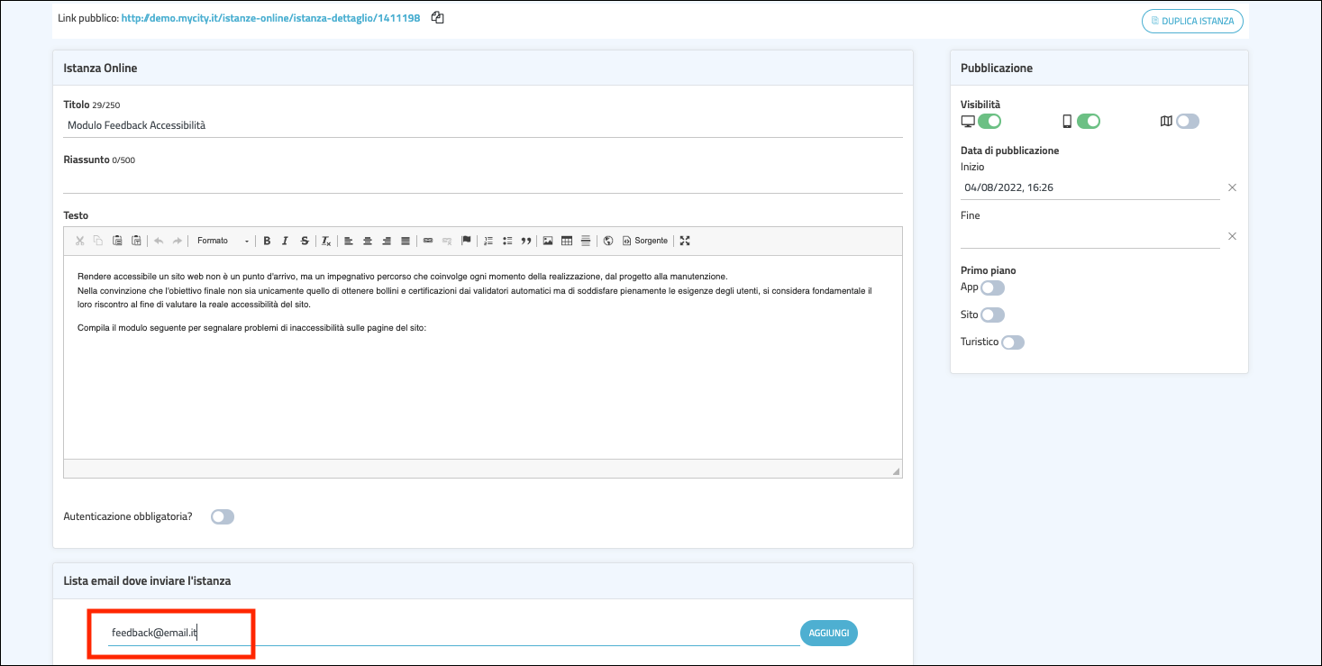Apply italic formatting in the editor toolbar
This screenshot has height=666, width=1322.
[x=286, y=241]
